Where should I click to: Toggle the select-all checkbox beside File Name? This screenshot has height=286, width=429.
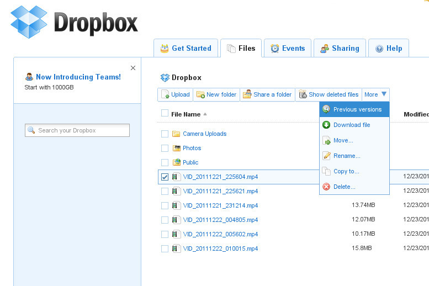(x=165, y=113)
